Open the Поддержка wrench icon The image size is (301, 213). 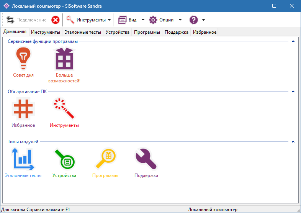point(146,159)
